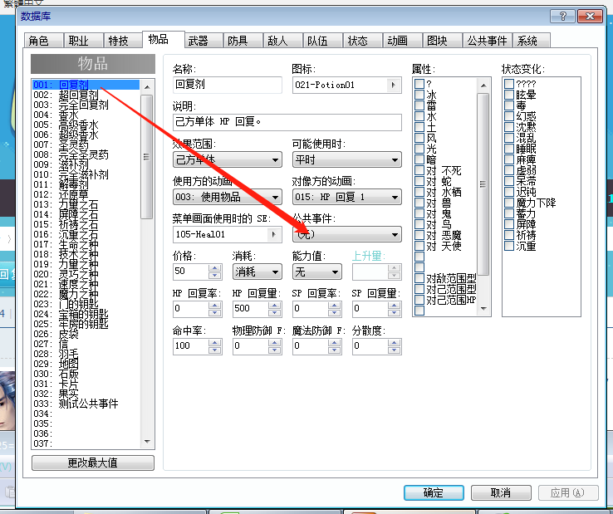This screenshot has width=613, height=514.
Task: Increase 命中率 with the up arrow
Action: click(214, 343)
